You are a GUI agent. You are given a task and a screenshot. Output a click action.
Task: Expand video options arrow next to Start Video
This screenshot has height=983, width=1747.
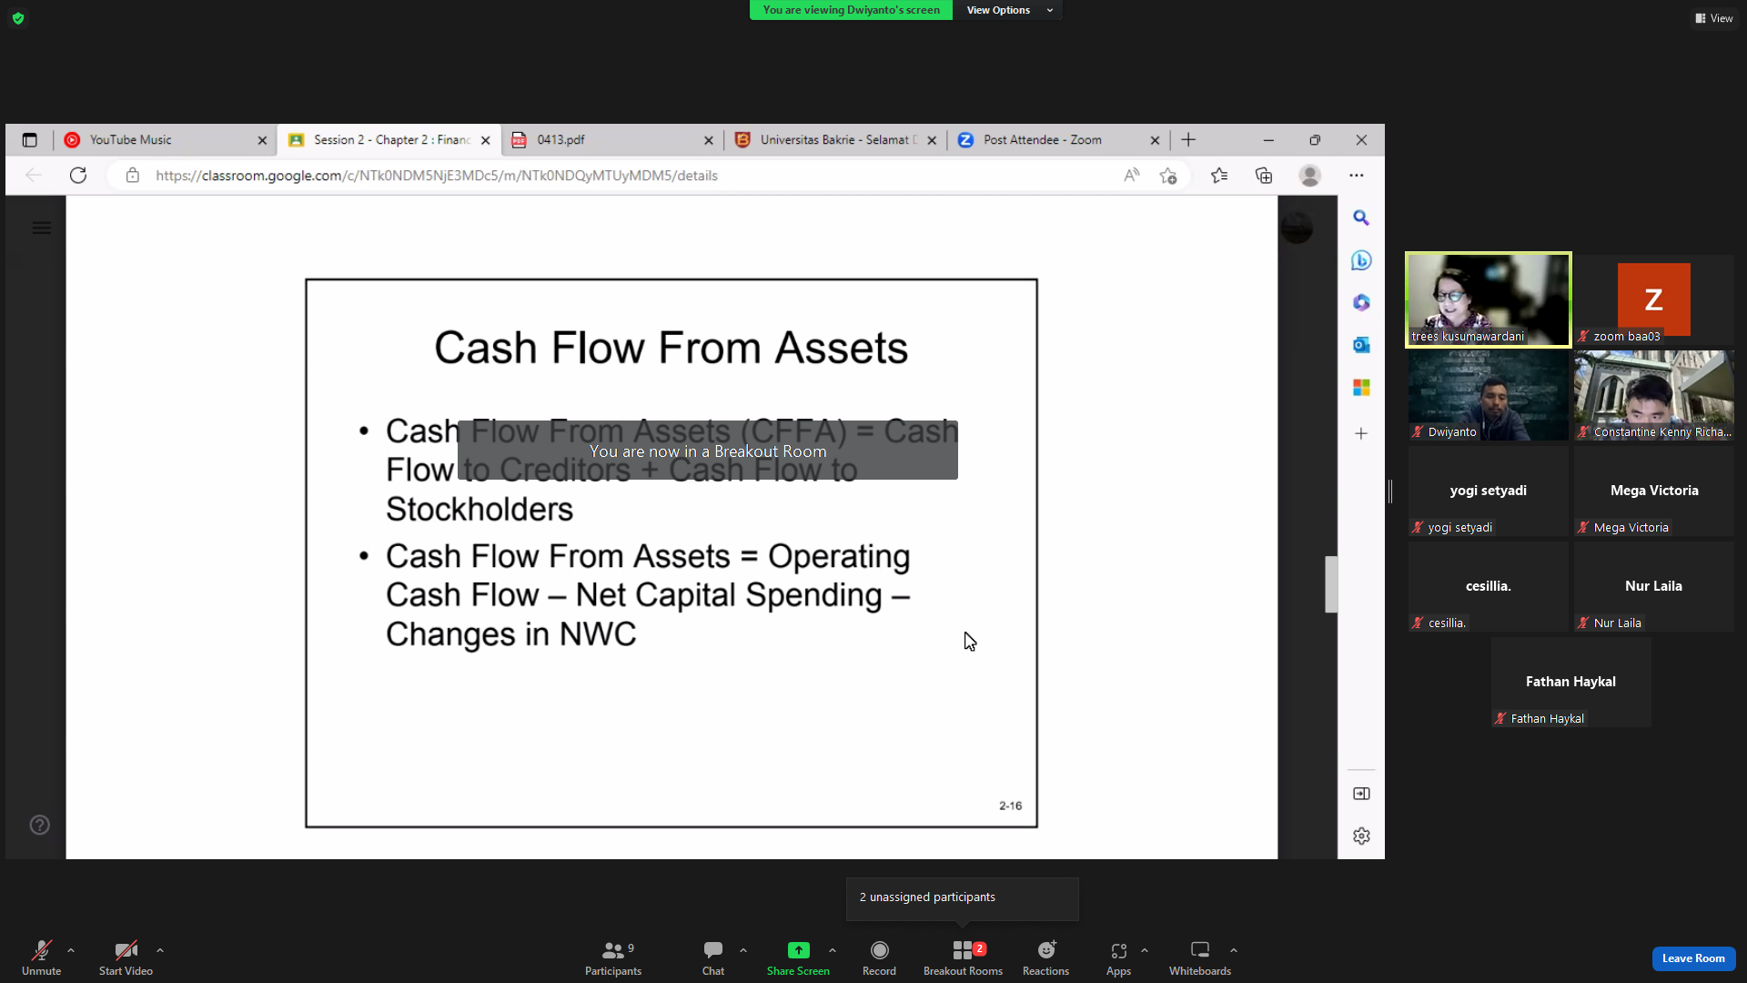160,950
